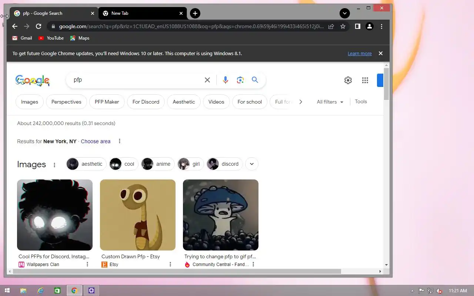Open the Chrome three-dot menu
Viewport: 474px width, 296px height.
[x=381, y=26]
